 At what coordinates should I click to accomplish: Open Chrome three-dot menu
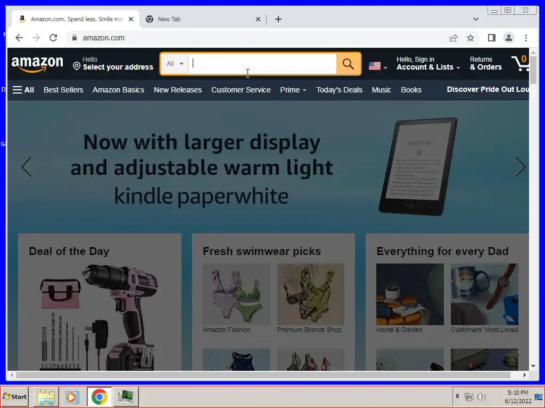point(526,38)
